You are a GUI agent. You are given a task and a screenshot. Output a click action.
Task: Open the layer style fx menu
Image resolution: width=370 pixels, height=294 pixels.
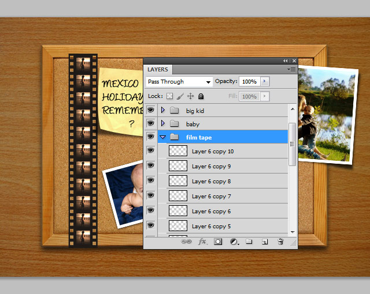pyautogui.click(x=202, y=242)
